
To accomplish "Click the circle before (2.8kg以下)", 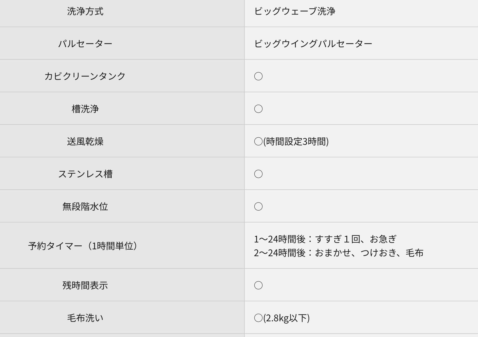I will 258,318.
